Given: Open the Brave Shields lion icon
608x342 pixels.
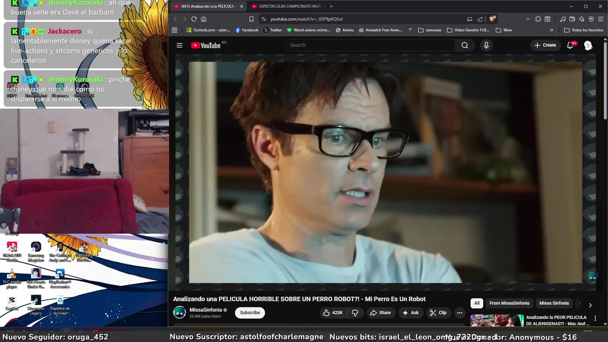Looking at the screenshot, I should coord(493,19).
